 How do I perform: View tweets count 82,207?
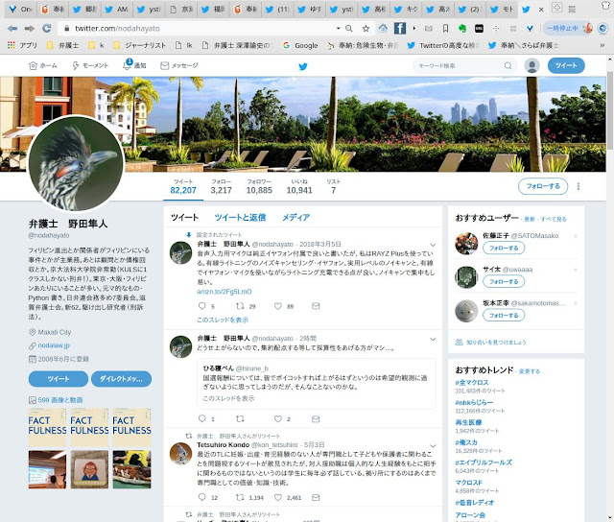(183, 187)
